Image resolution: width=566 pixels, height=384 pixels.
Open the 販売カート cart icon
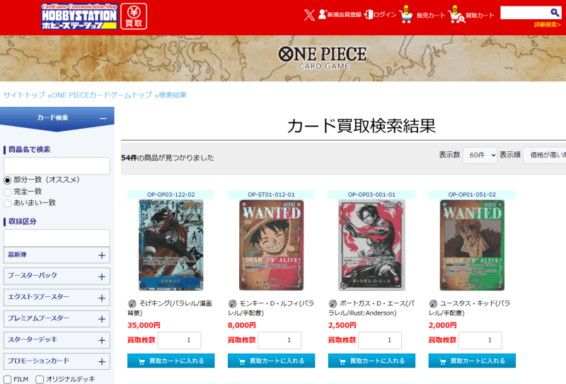(406, 14)
